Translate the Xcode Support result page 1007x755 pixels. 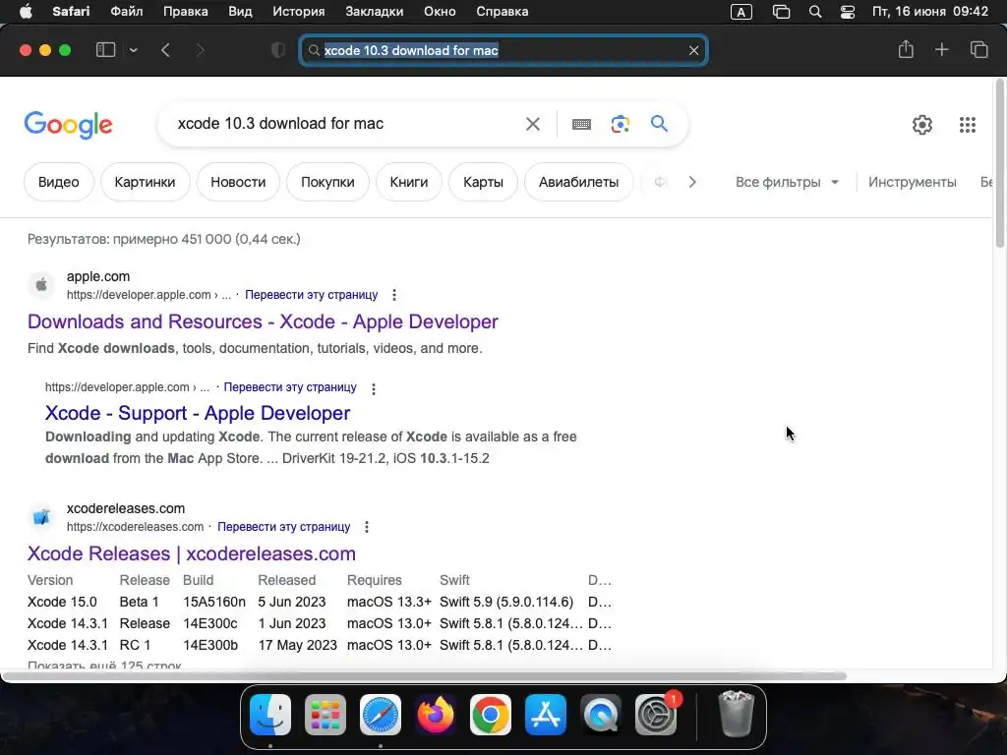pos(290,387)
